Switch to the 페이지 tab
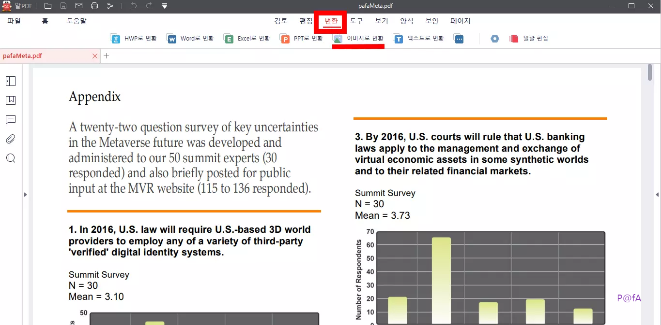This screenshot has width=661, height=325. tap(461, 21)
